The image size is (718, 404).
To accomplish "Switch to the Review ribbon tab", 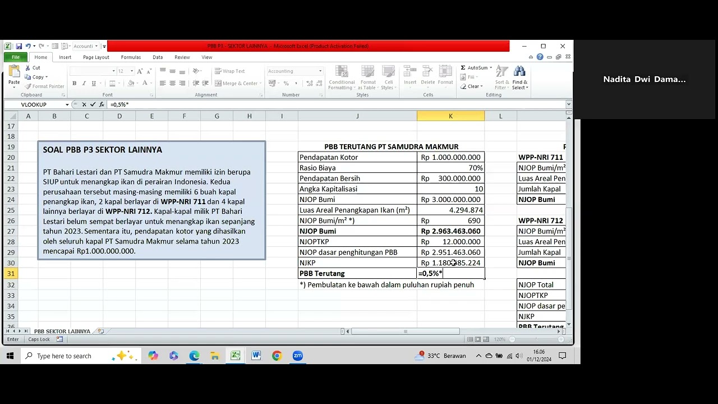I will 182,57.
